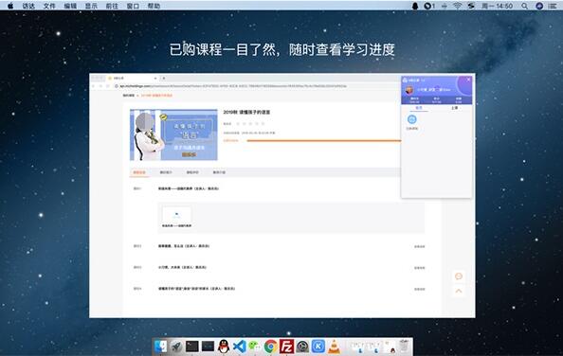563x356 pixels.
Task: Open WeChat from the Dock
Action: pos(255,347)
